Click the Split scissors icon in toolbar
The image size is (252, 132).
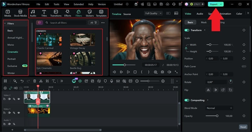(x=41, y=81)
